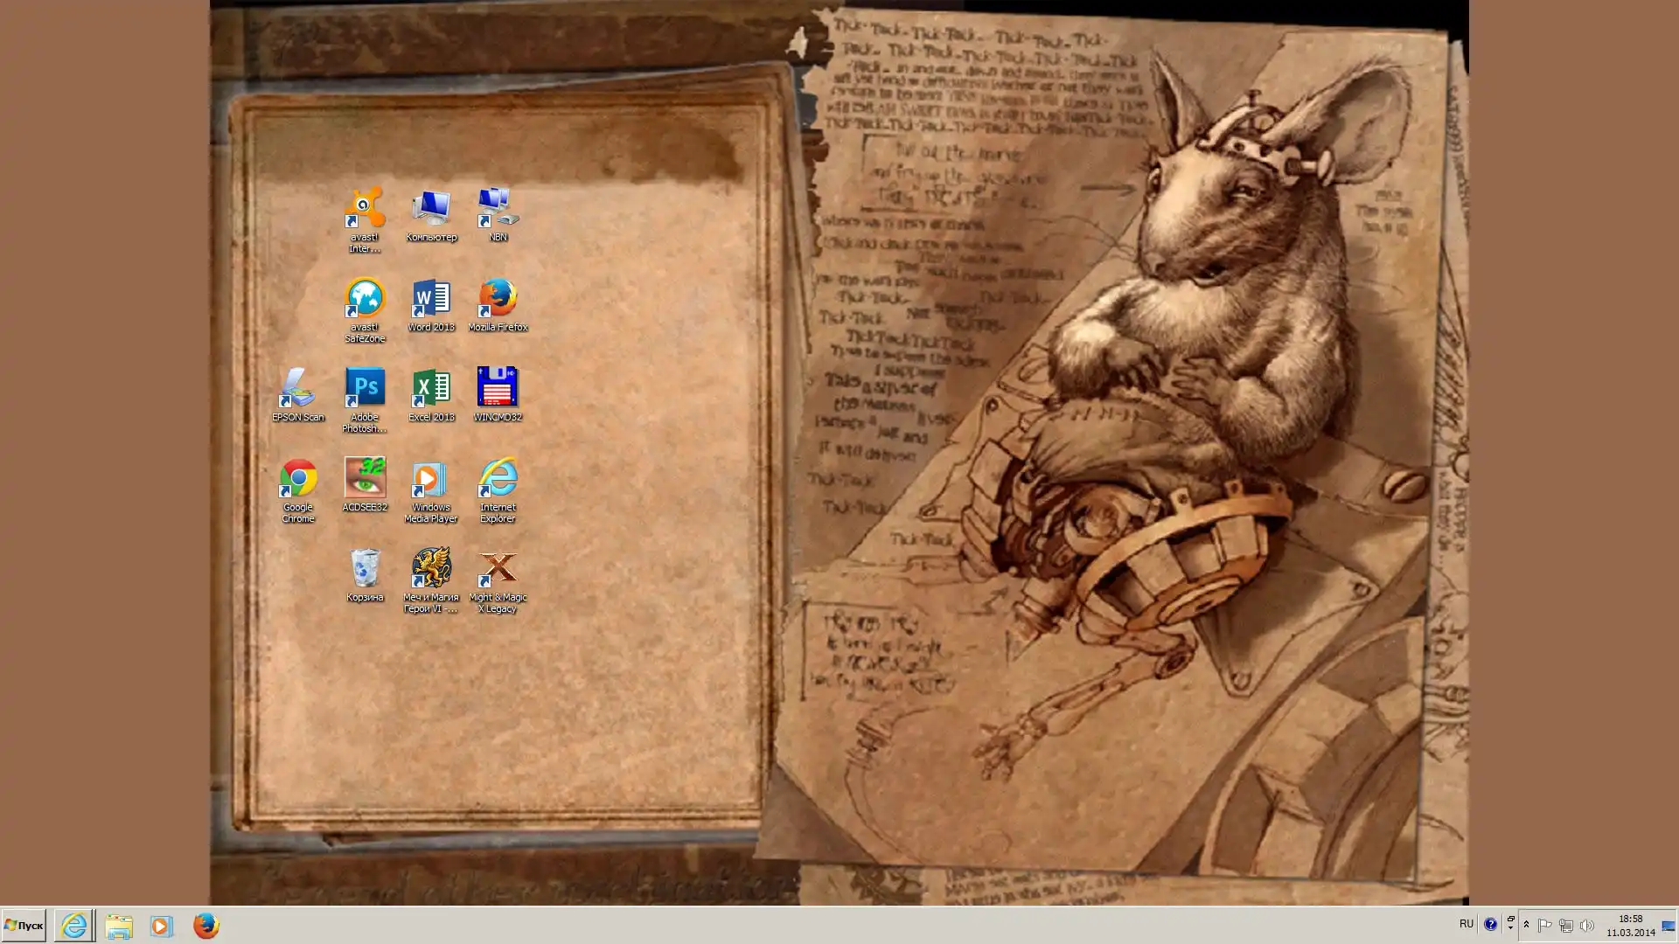Open the Пуск start menu

[x=24, y=925]
